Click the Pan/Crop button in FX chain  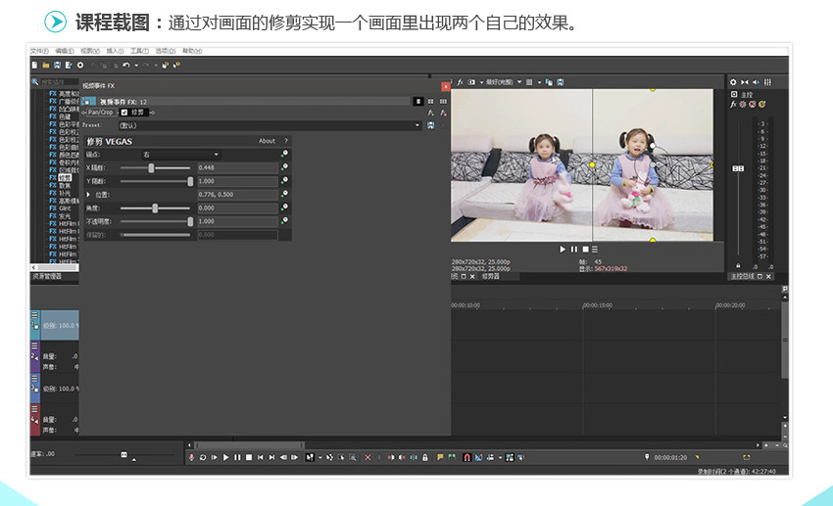[x=100, y=113]
